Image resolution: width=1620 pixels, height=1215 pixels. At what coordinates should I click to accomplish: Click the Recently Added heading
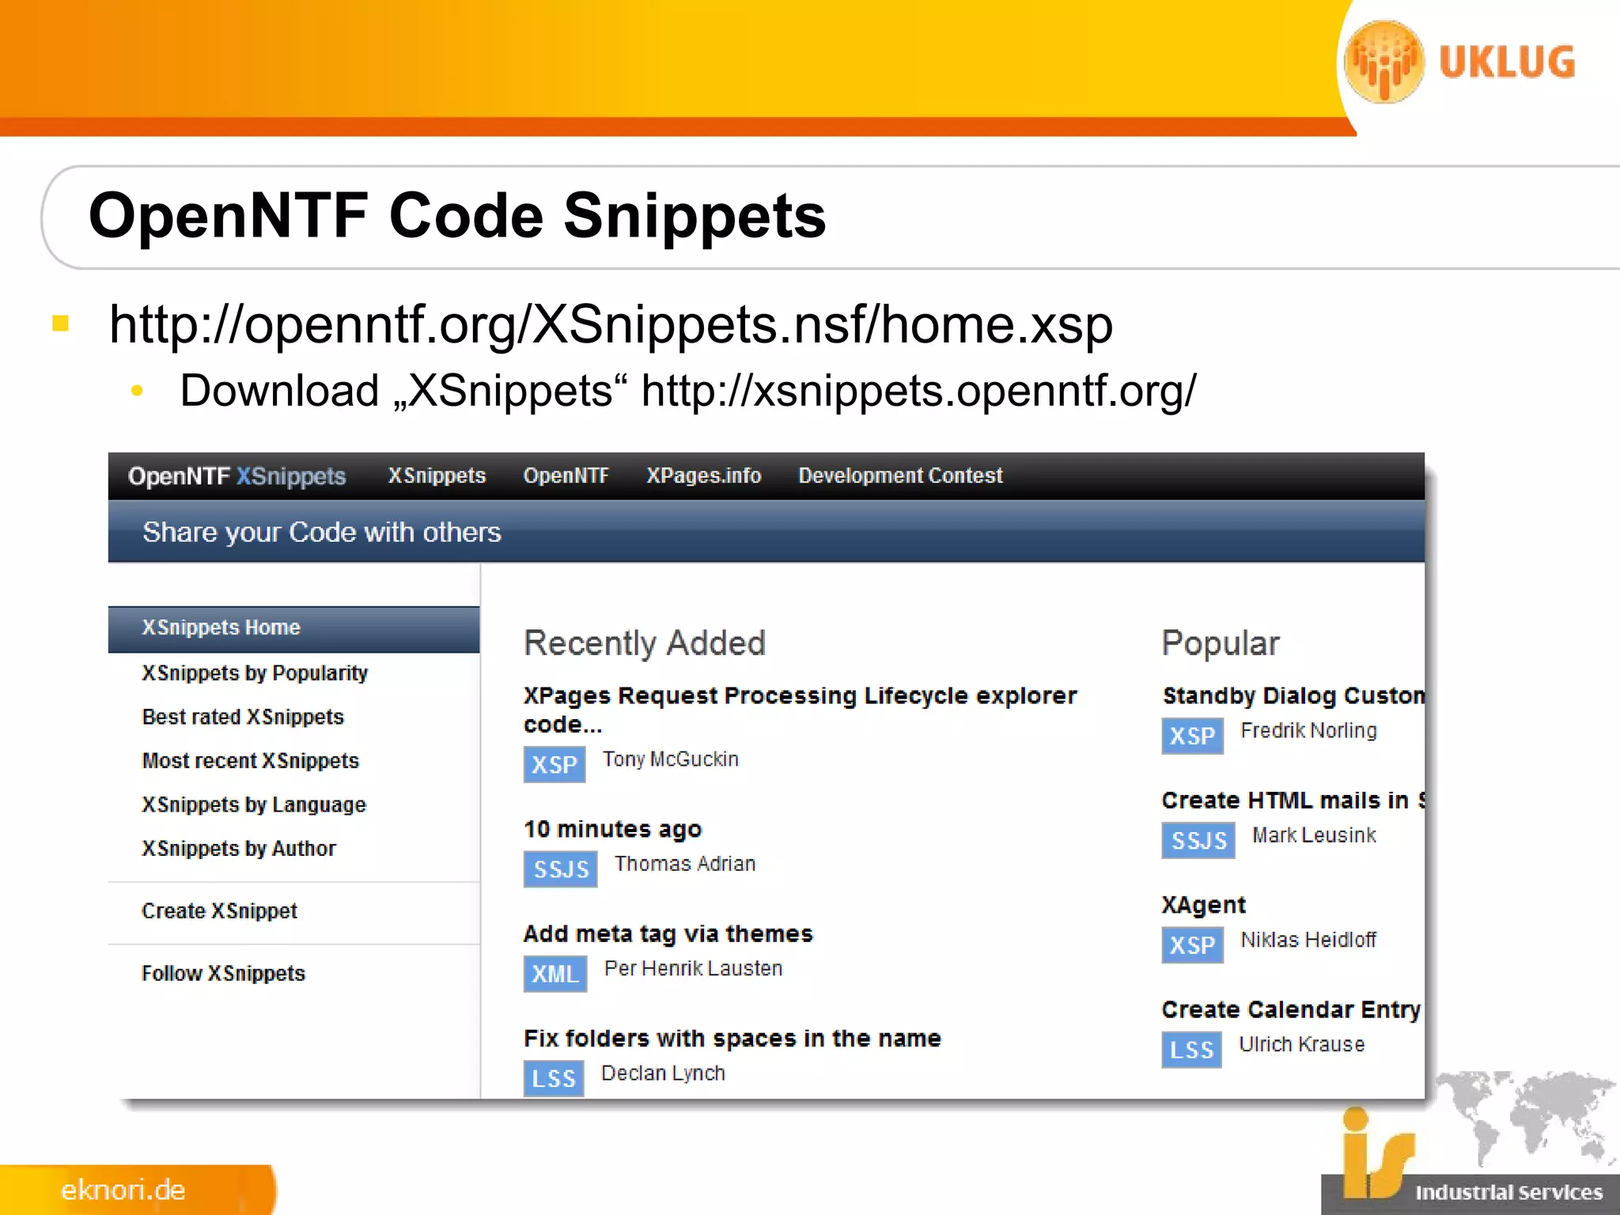pos(645,643)
